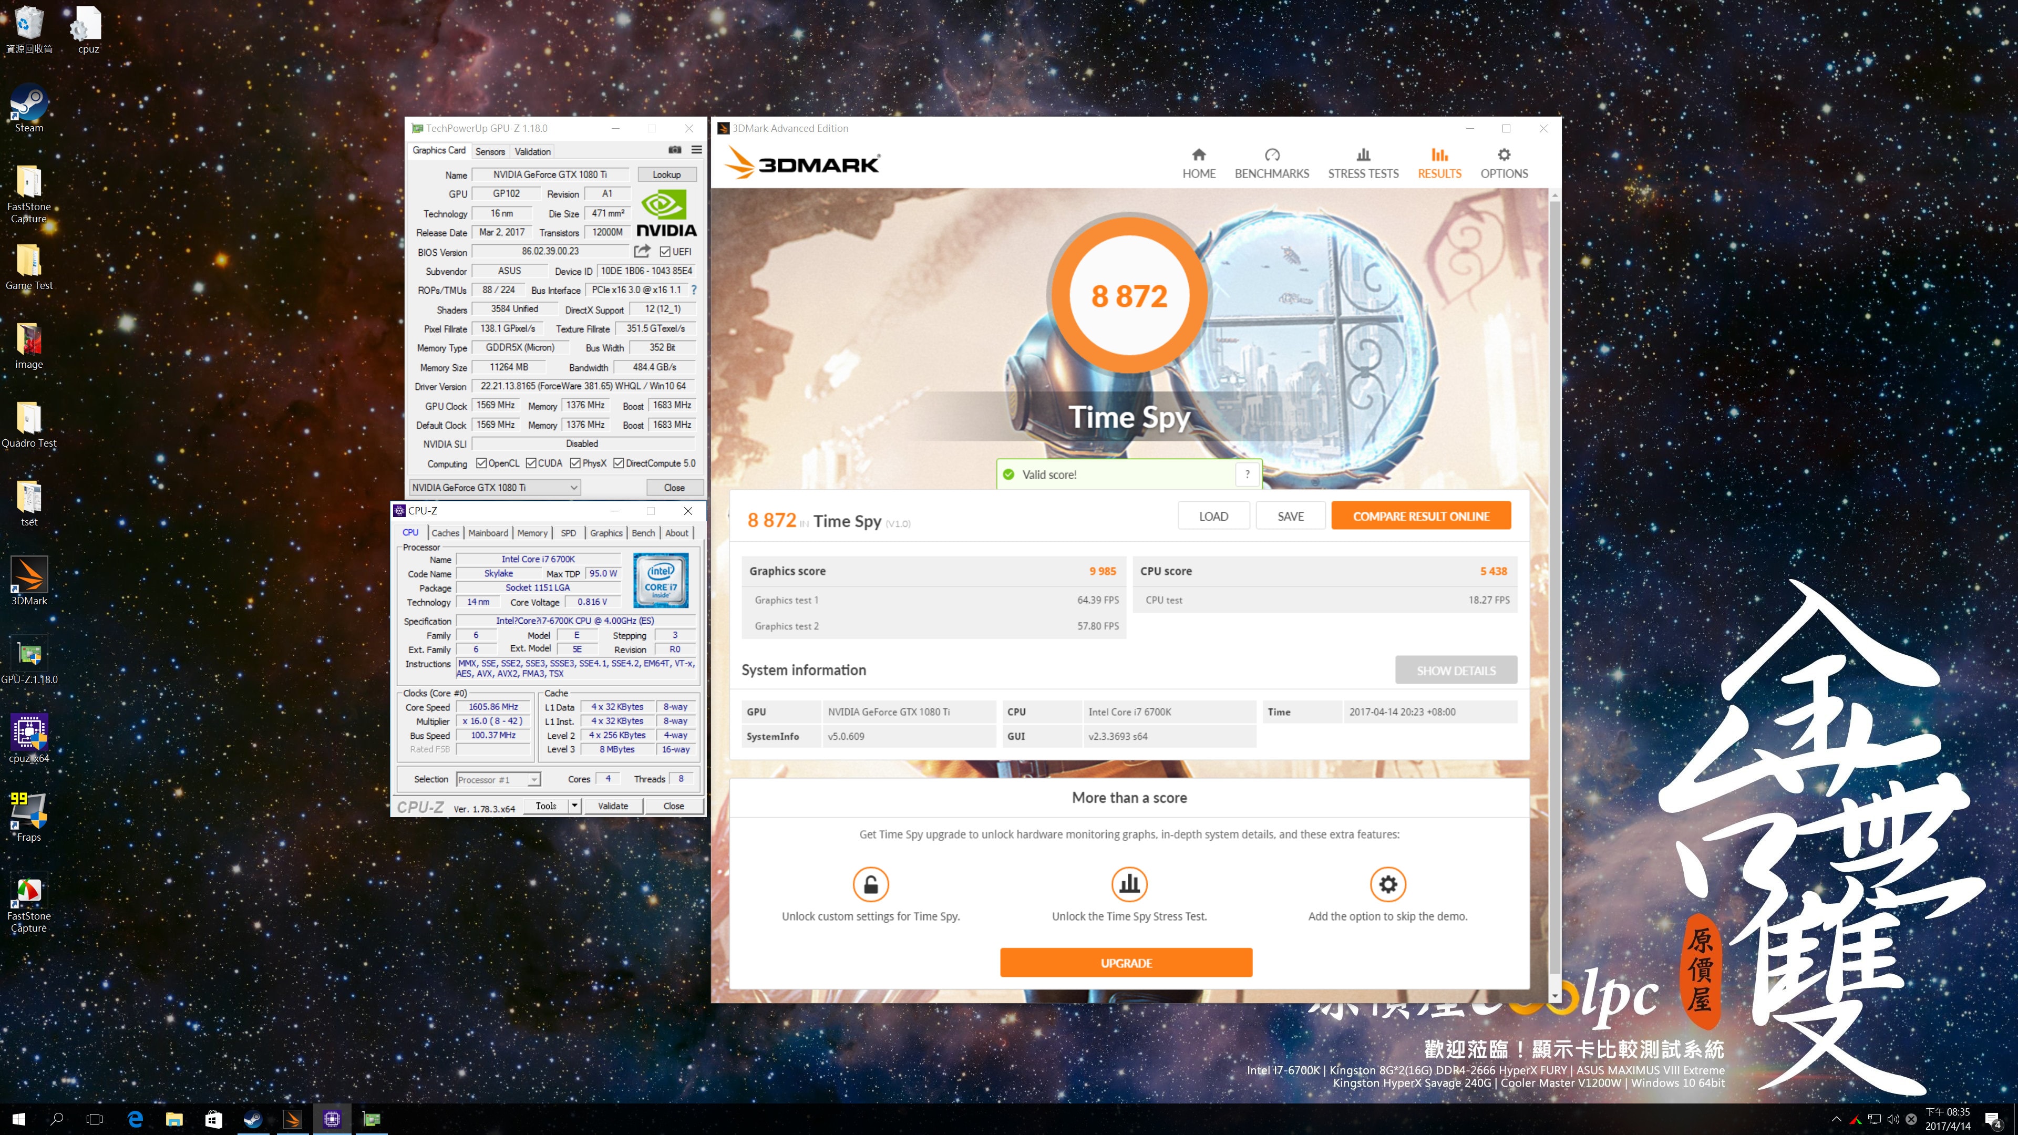Open the Steam desktop shortcut
Screen dimensions: 2018x1135
[x=29, y=108]
